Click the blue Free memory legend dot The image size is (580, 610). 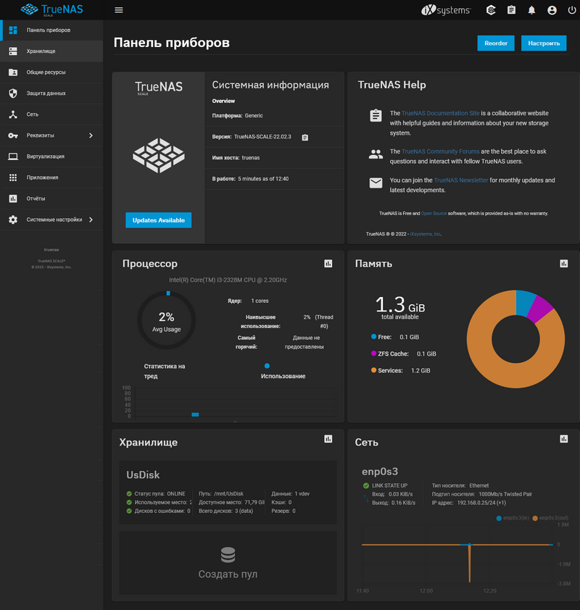click(373, 336)
